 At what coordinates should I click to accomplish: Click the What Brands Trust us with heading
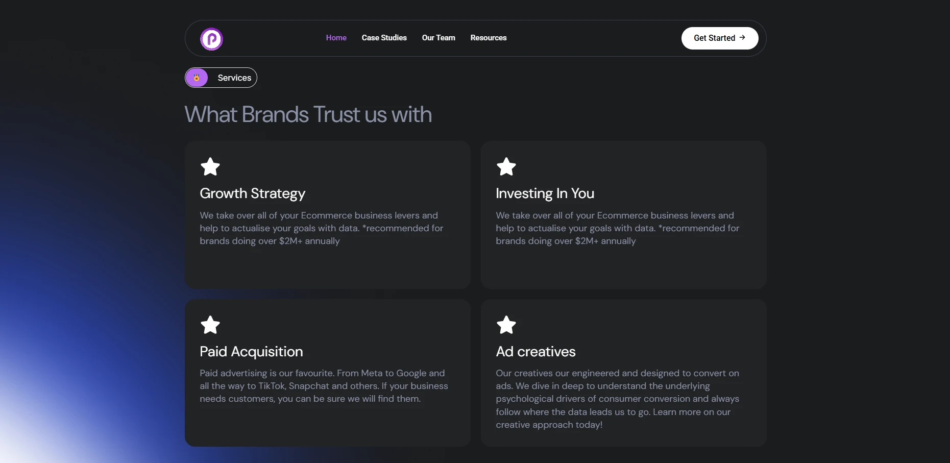tap(308, 114)
